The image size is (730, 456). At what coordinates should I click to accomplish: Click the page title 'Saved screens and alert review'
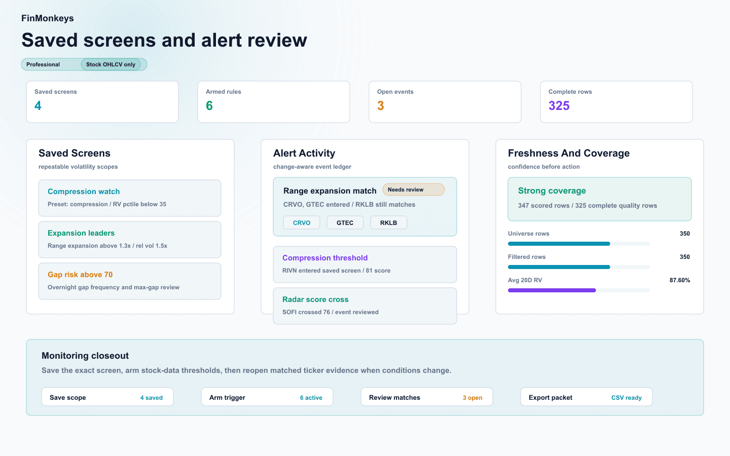(x=164, y=40)
